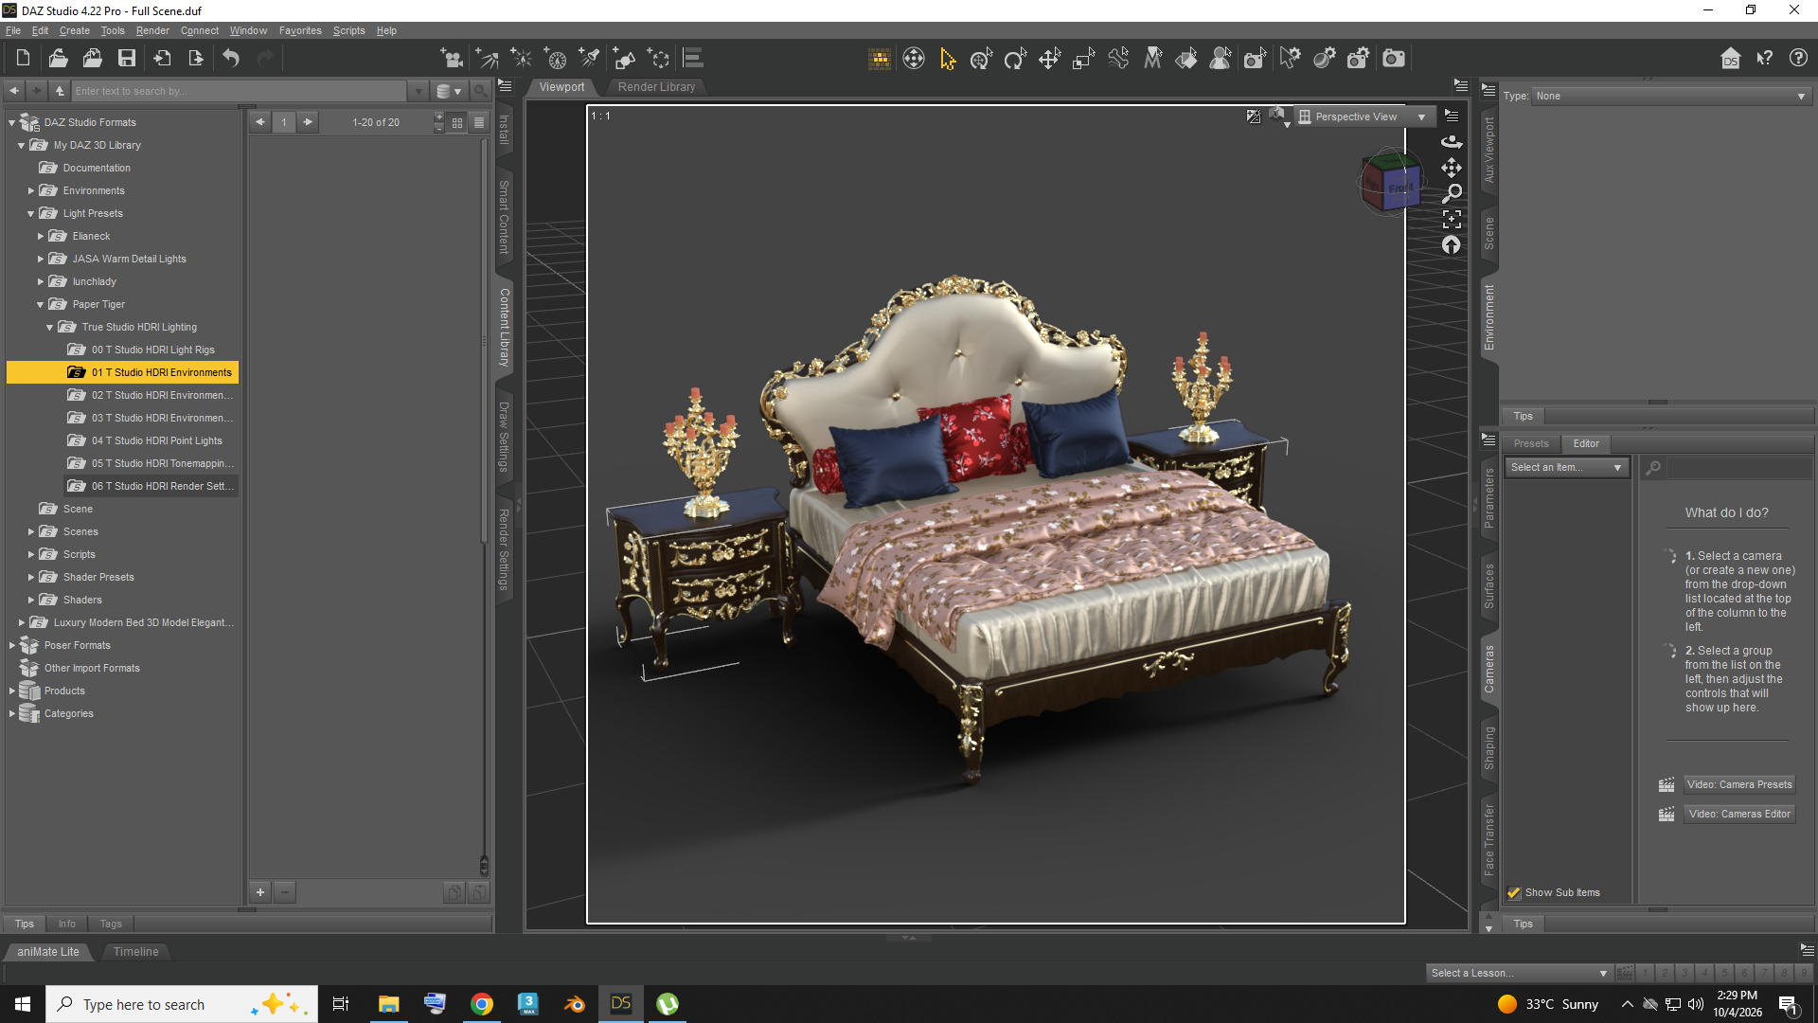Click the viewport zoom magnifier icon
Screen dimensions: 1818x1023
point(1452,193)
